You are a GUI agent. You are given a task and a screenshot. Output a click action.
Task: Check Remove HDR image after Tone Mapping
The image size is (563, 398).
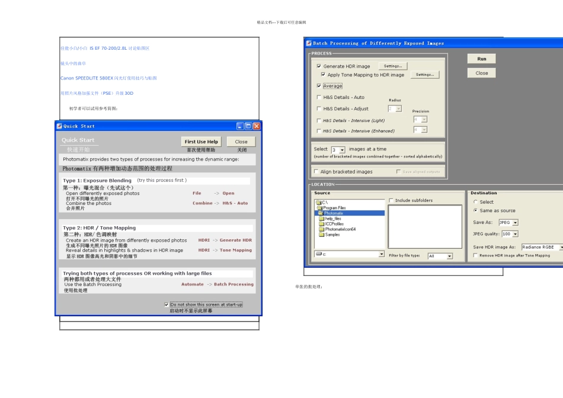pyautogui.click(x=475, y=255)
